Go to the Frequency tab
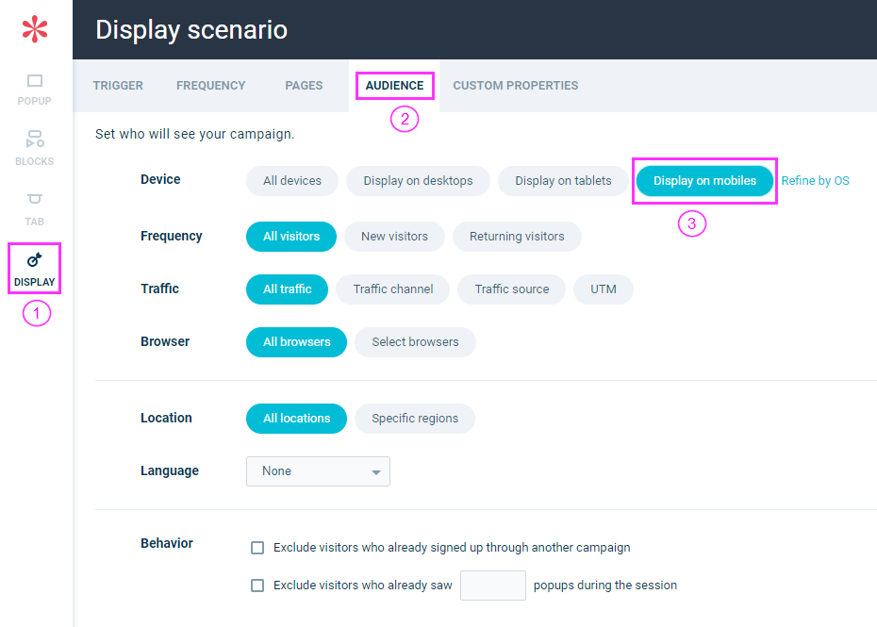 (x=211, y=86)
